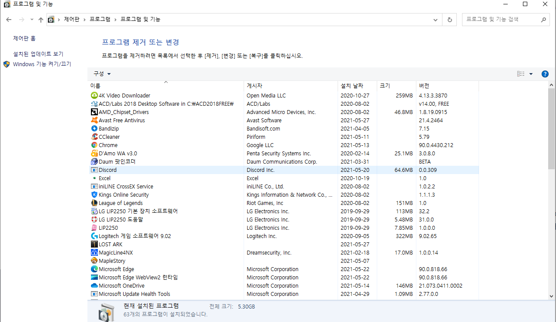The image size is (556, 322).
Task: Click the Kings Online Security shield icon
Action: tap(94, 195)
